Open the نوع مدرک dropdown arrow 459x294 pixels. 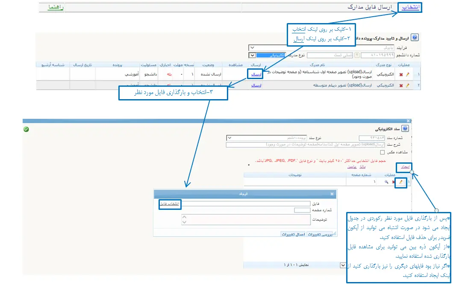coord(252,55)
